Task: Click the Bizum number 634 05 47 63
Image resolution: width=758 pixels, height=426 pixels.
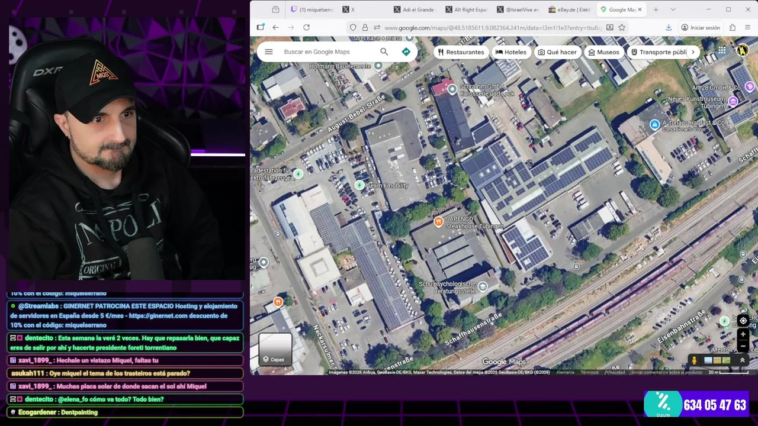Action: (x=715, y=405)
